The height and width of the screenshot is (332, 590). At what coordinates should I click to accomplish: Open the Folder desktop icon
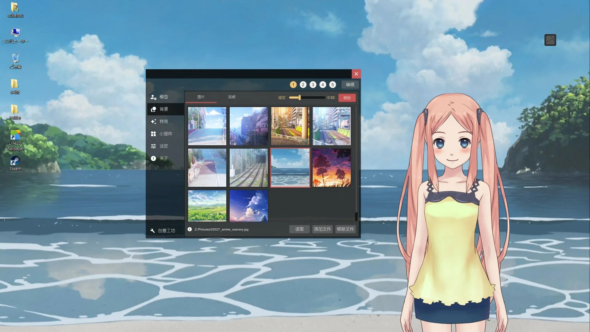click(15, 112)
